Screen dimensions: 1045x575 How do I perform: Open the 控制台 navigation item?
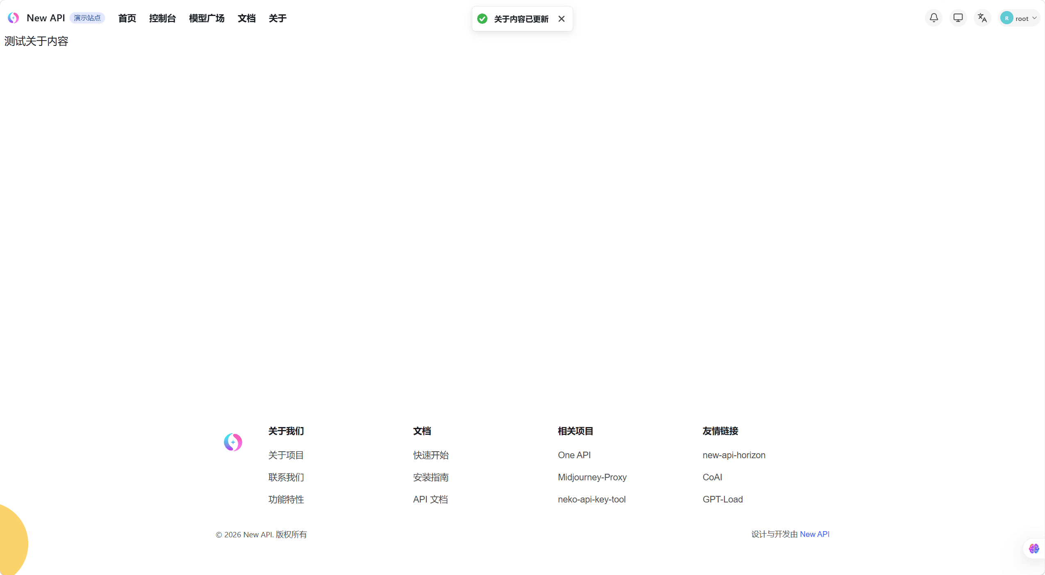[163, 18]
